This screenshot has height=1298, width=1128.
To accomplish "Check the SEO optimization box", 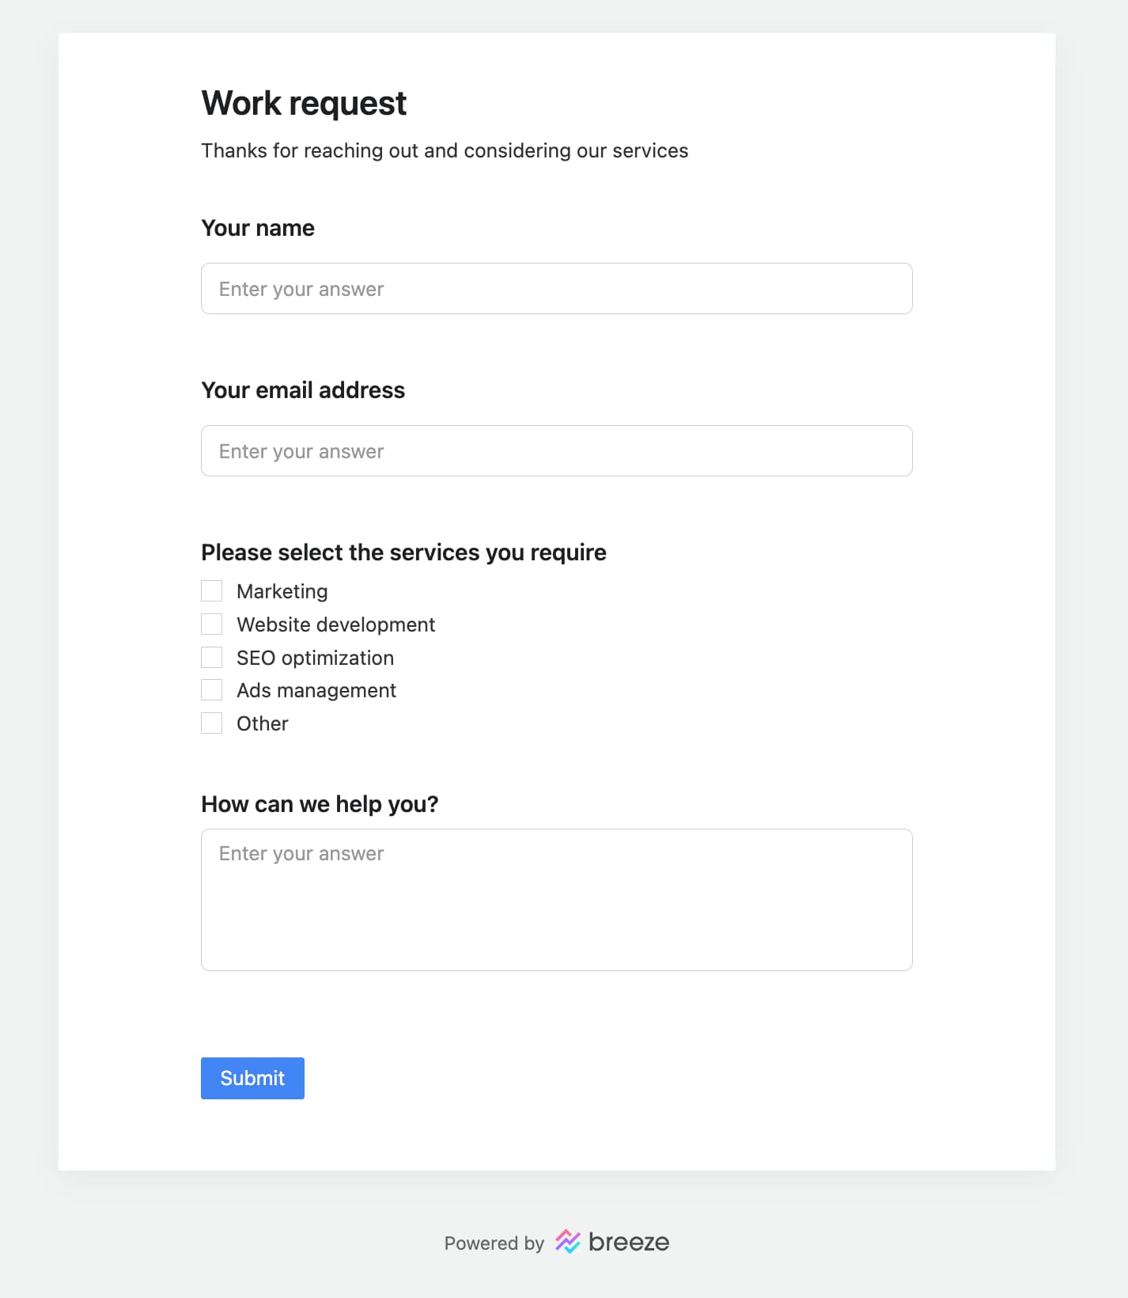I will (211, 658).
